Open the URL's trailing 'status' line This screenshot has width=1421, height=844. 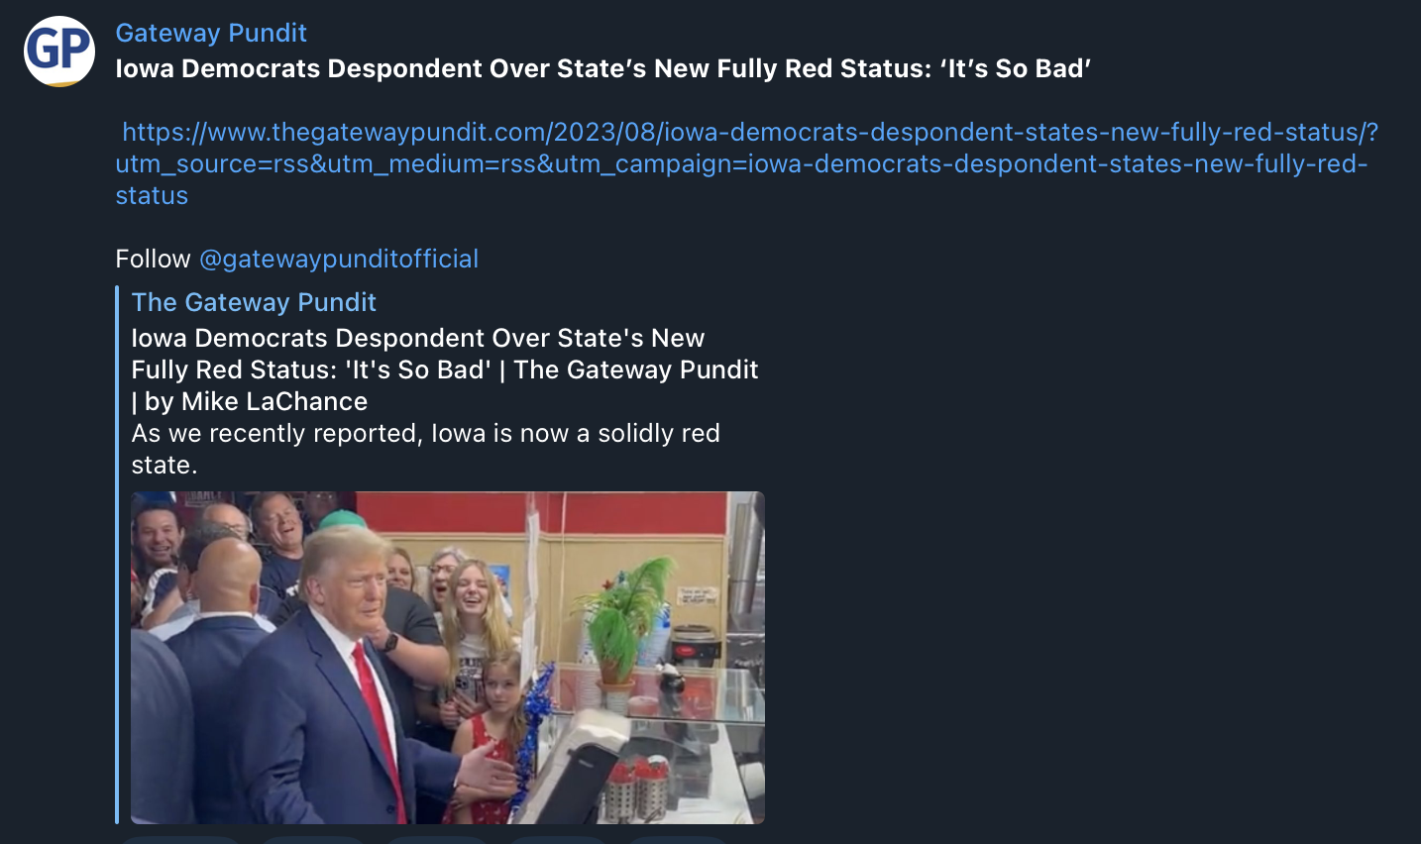coord(152,195)
